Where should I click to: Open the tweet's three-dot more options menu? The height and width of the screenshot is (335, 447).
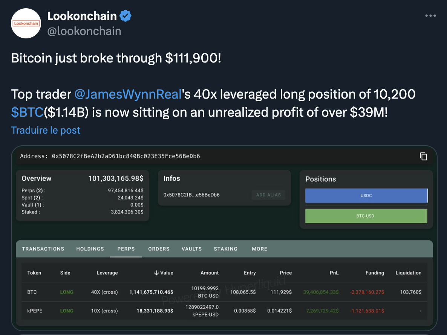coord(430,16)
